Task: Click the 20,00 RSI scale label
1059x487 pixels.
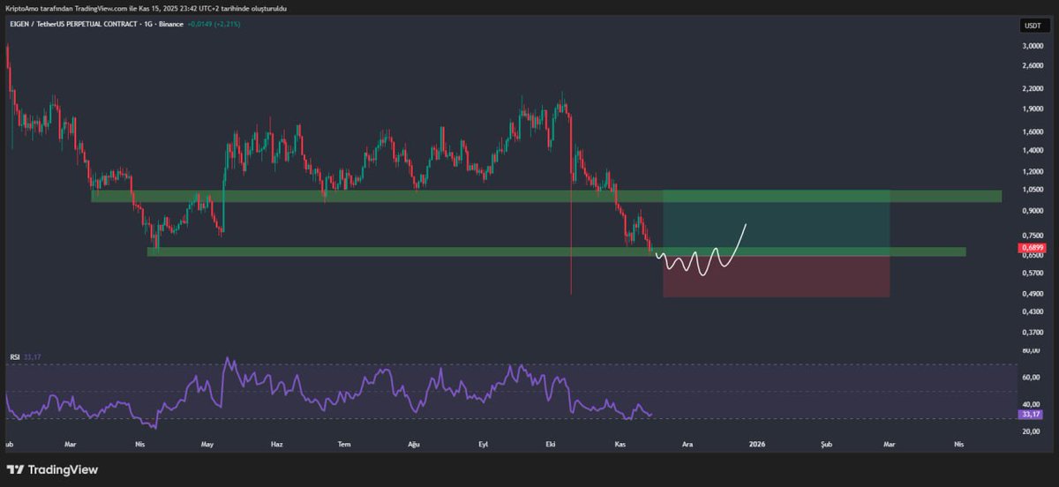Action: (1032, 431)
